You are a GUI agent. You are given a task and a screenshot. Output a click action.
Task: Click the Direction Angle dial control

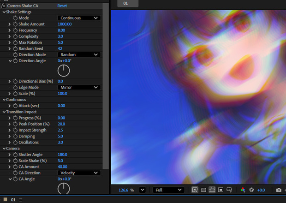click(x=64, y=71)
